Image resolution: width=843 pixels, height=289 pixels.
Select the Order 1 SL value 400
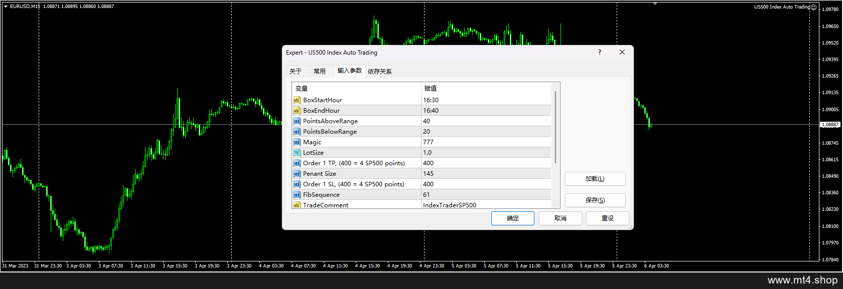tap(486, 184)
